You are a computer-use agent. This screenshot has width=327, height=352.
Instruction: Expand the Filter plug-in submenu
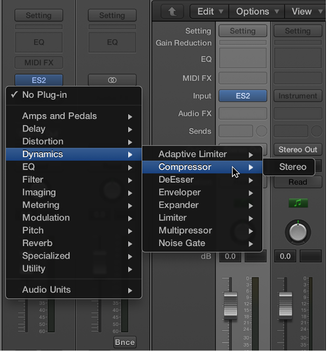click(x=74, y=180)
